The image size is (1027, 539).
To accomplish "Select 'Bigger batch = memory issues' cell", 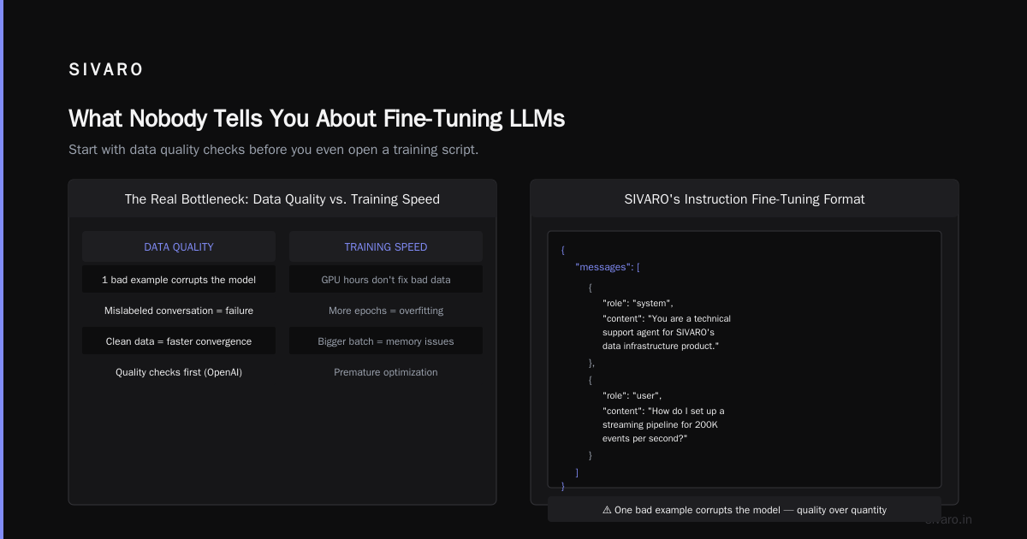I will pos(386,341).
